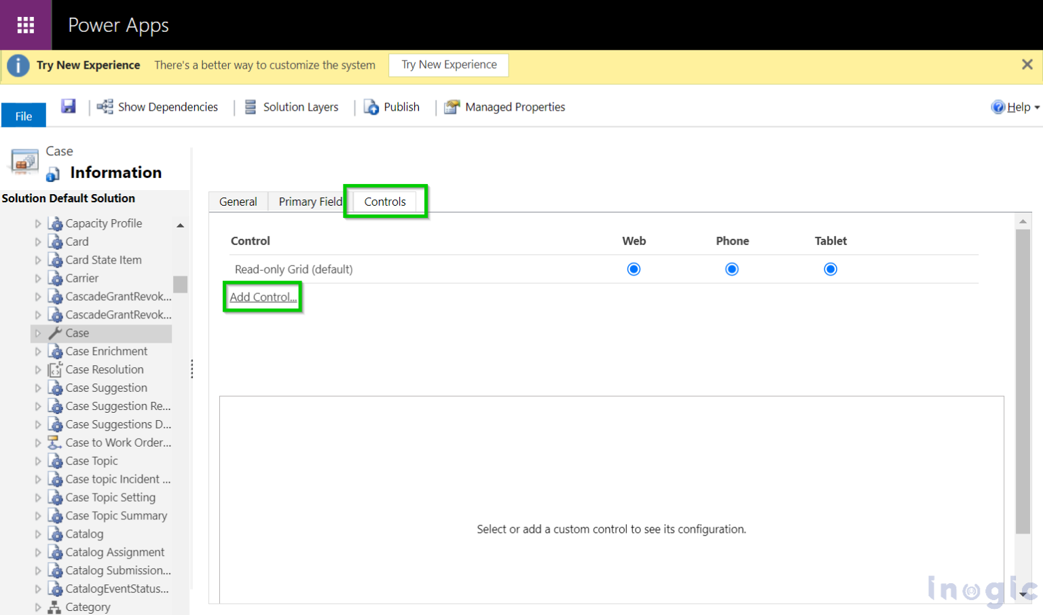
Task: Expand the Case tree node
Action: click(x=39, y=333)
